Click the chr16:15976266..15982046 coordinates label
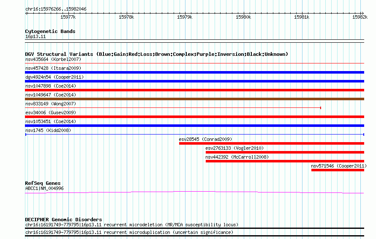 56,9
